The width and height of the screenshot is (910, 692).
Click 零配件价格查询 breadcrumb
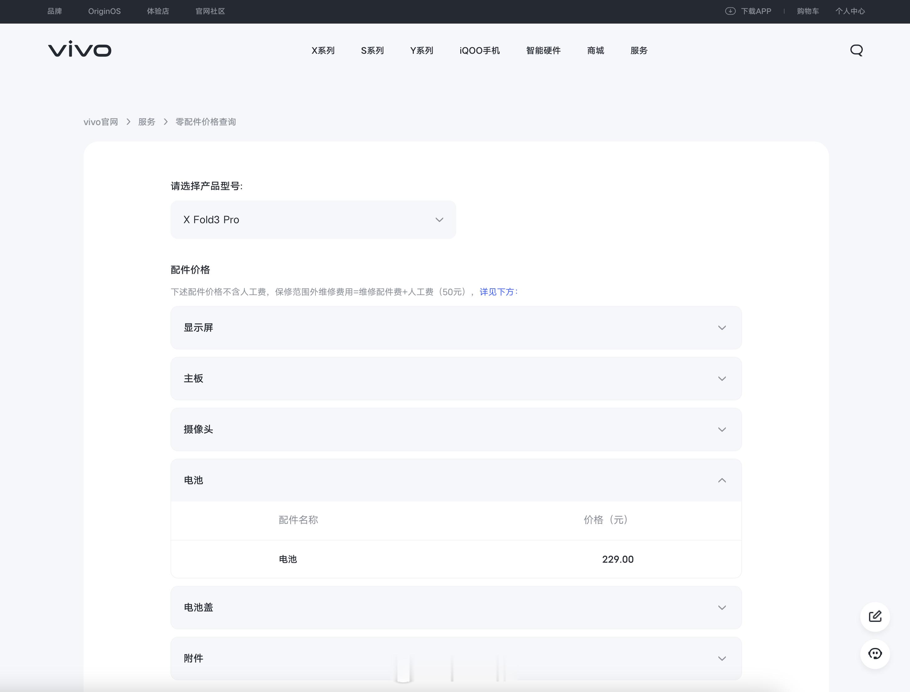(x=206, y=122)
